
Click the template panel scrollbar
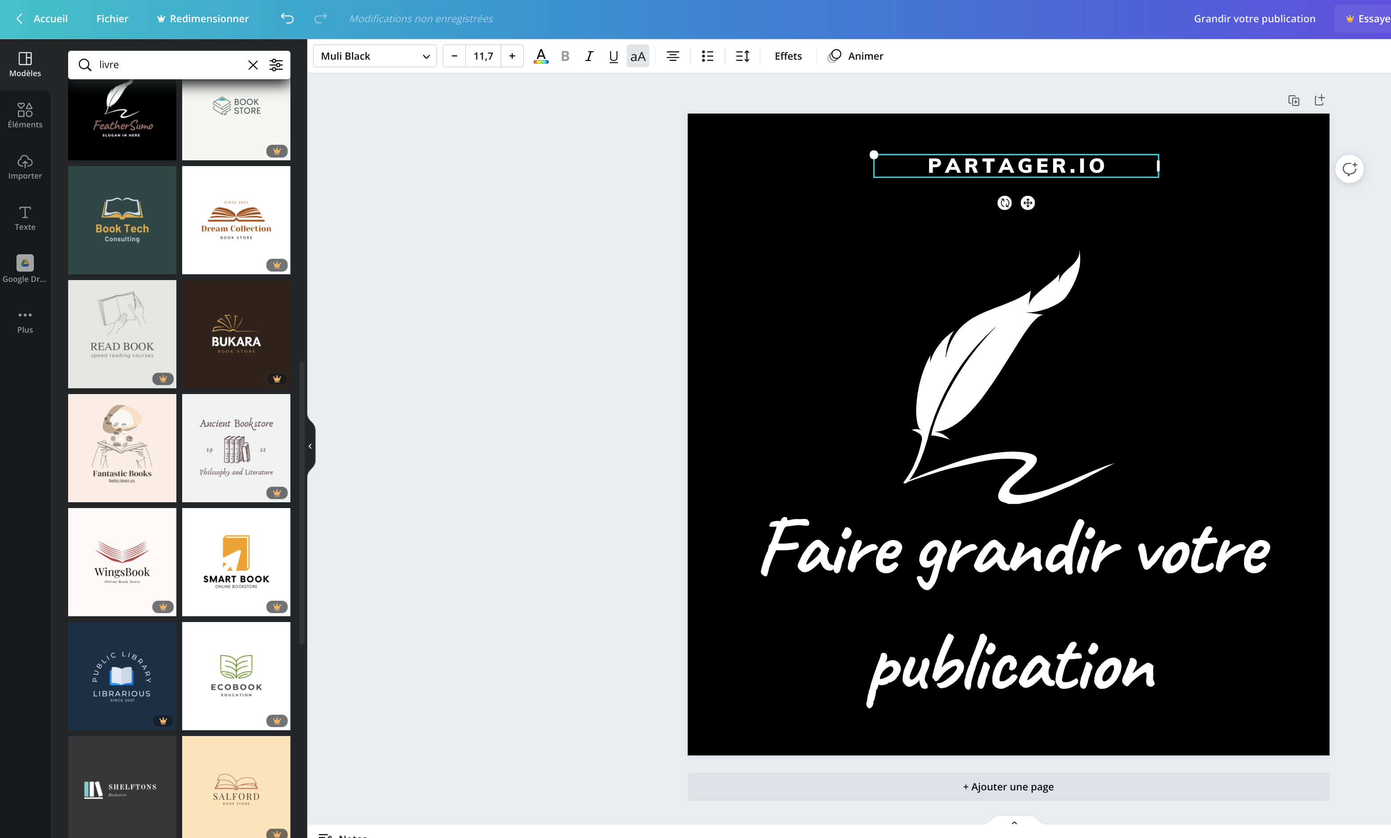coord(302,502)
